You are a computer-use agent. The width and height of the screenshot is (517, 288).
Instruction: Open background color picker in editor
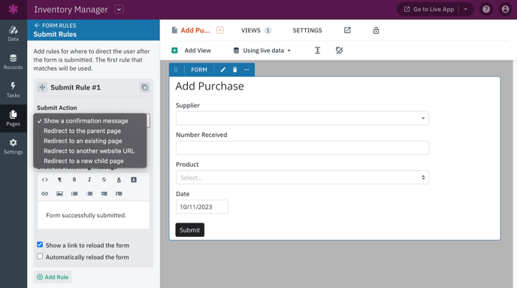point(134,180)
